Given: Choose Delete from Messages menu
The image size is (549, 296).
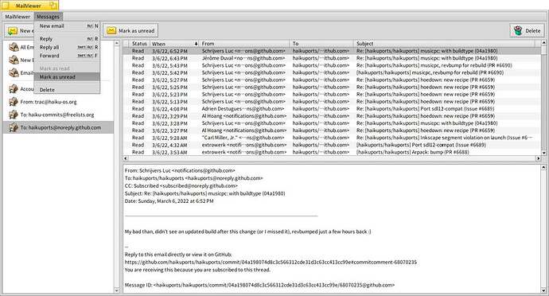Looking at the screenshot, I should pos(67,90).
